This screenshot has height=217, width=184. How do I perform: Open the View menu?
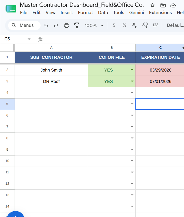pos(51,12)
